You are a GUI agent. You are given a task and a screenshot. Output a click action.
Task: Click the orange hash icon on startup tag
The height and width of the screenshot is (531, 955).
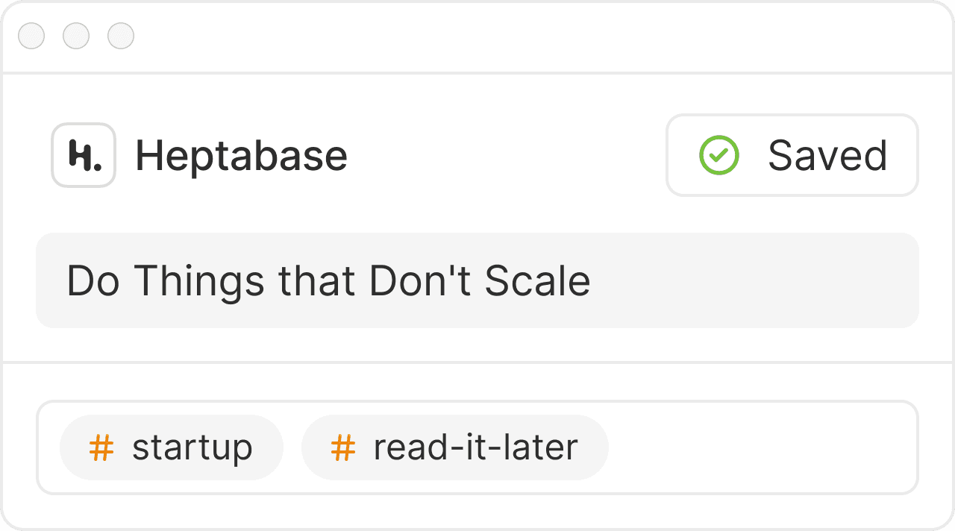101,447
